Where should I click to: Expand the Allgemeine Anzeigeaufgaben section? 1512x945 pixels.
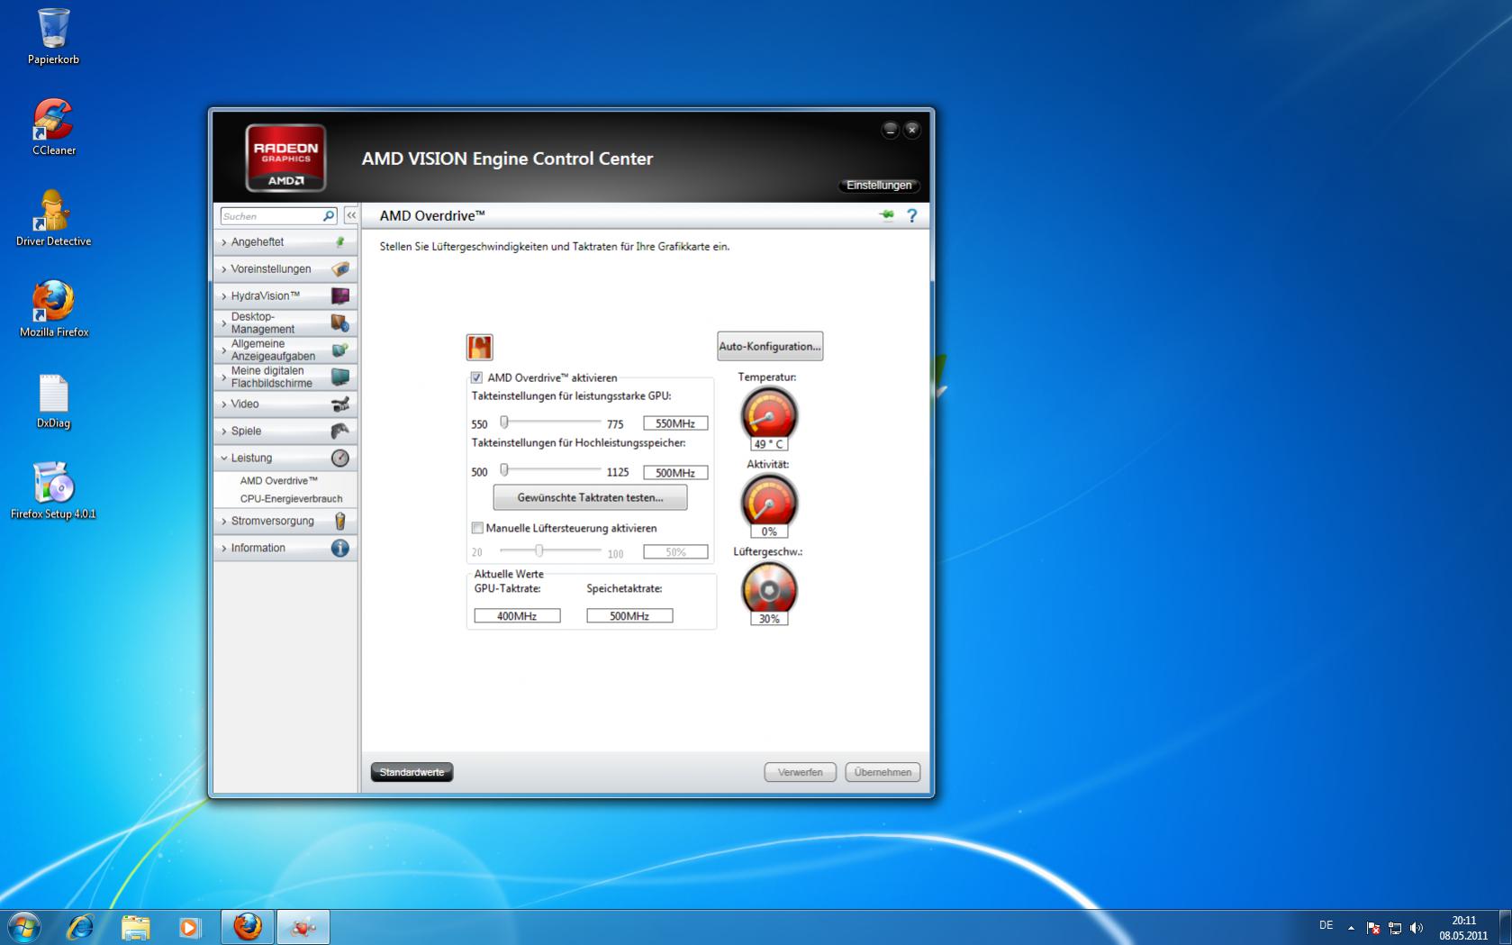pos(285,350)
